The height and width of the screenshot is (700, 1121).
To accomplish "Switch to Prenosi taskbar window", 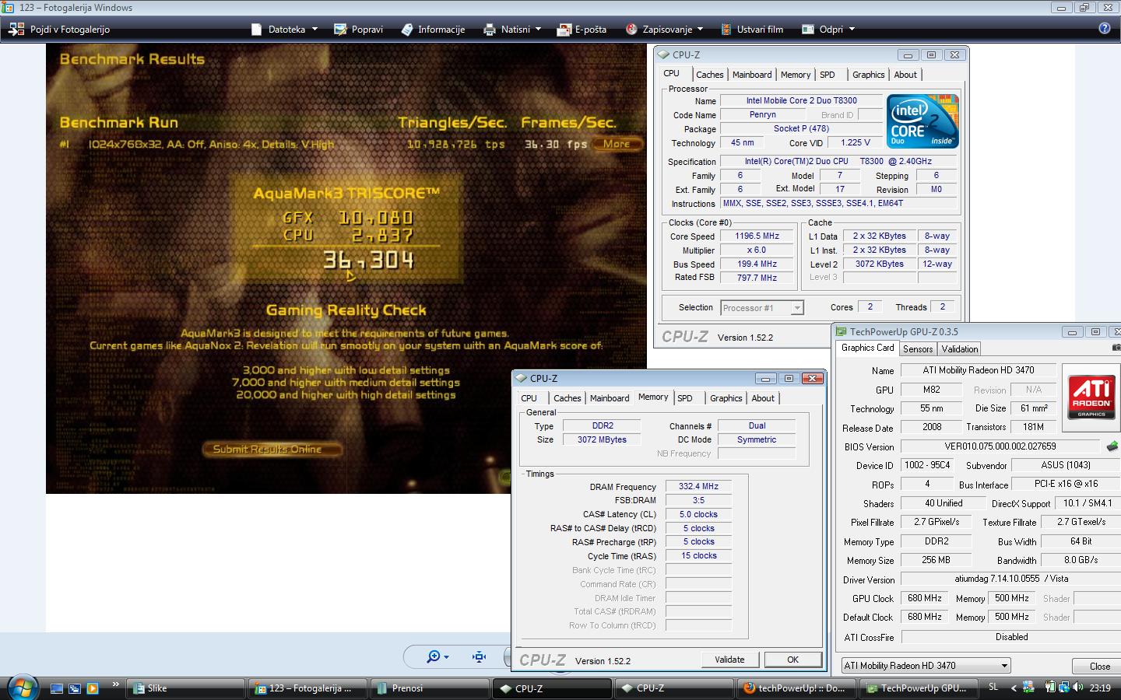I will (428, 688).
